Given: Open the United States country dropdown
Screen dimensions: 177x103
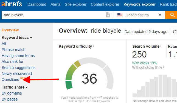Looking at the screenshot, I should (x=139, y=15).
